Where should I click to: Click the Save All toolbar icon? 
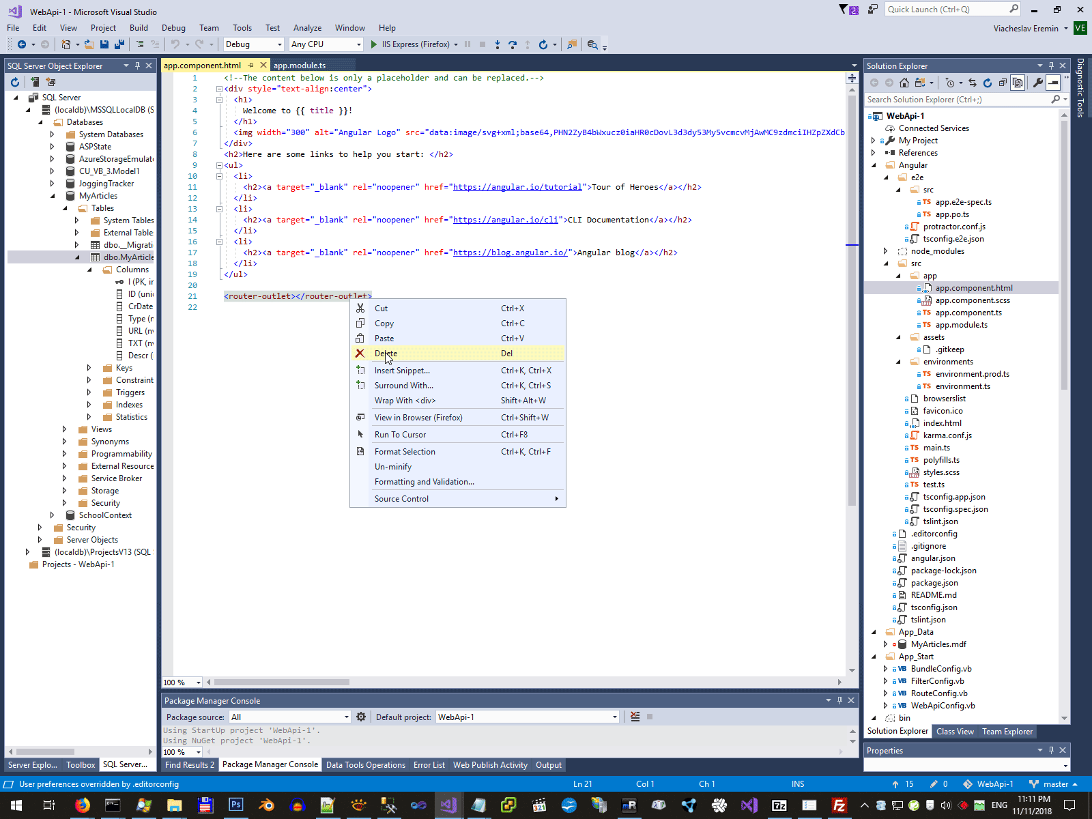coord(119,44)
